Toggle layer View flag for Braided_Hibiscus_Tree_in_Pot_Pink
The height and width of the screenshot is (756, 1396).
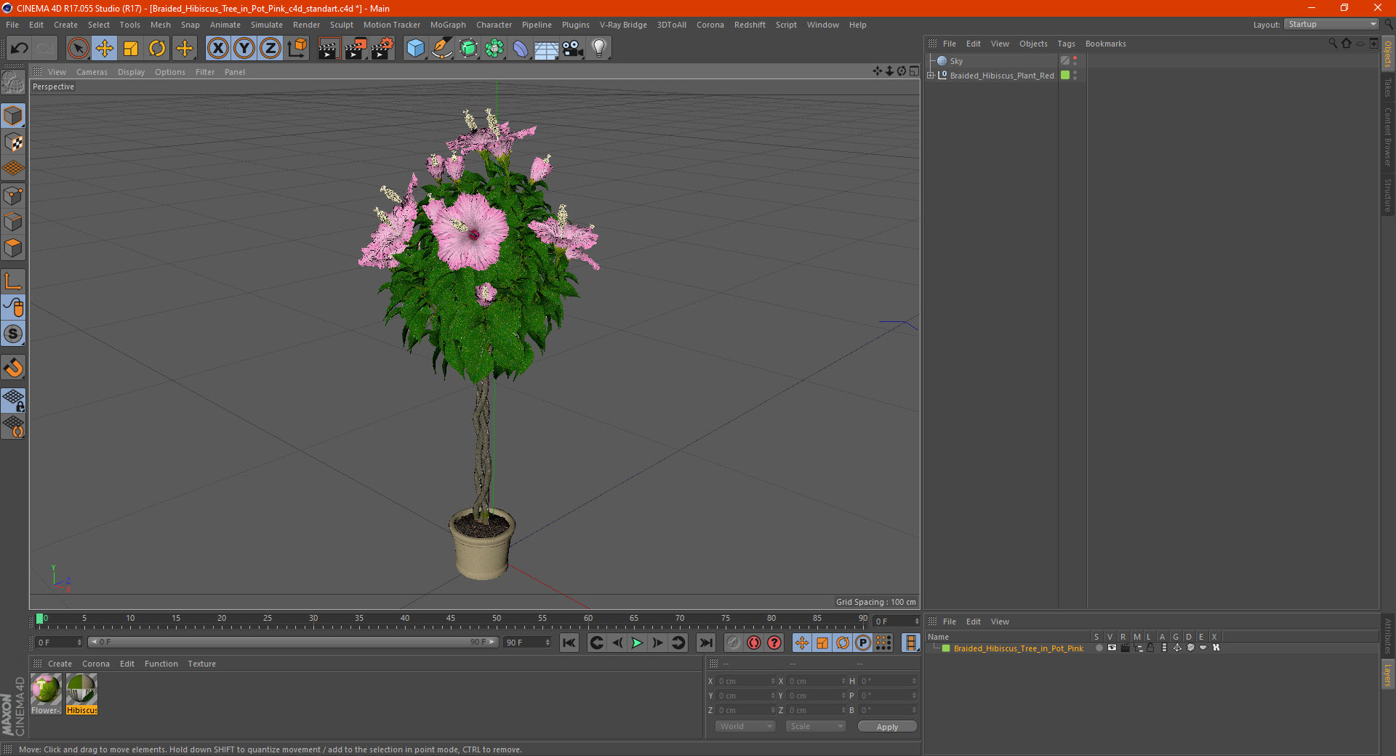[x=1112, y=648]
